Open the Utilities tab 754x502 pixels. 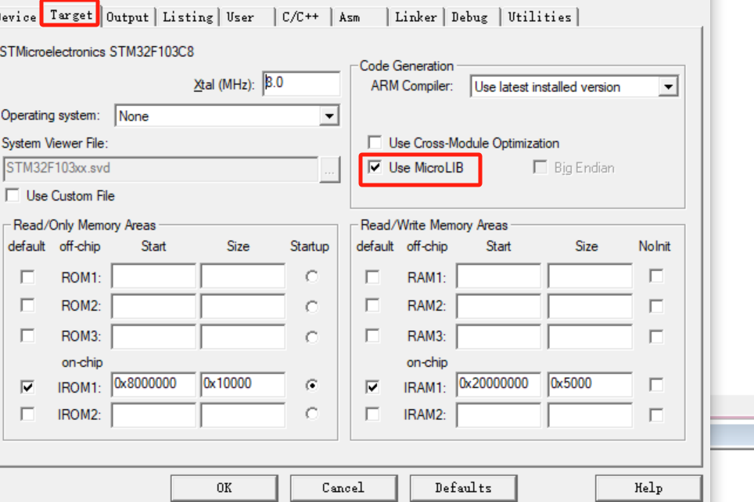click(x=540, y=17)
